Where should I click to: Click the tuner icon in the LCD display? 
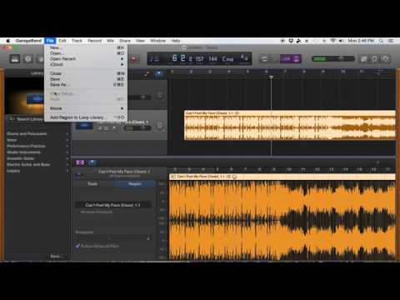pyautogui.click(x=154, y=58)
